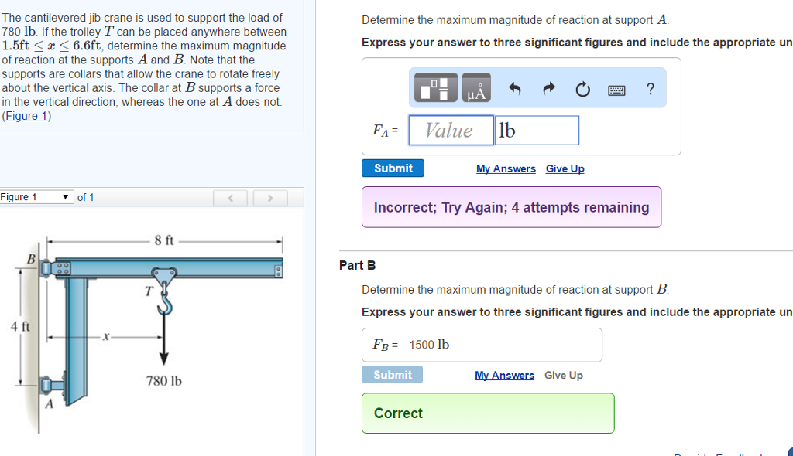The height and width of the screenshot is (456, 793).
Task: Click the FA Value input field
Action: point(451,130)
